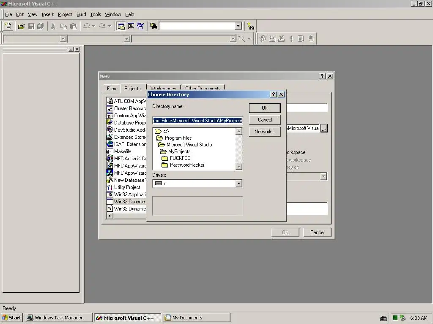Open the first WizardBar class combo dropdown
The width and height of the screenshot is (433, 324).
63,38
